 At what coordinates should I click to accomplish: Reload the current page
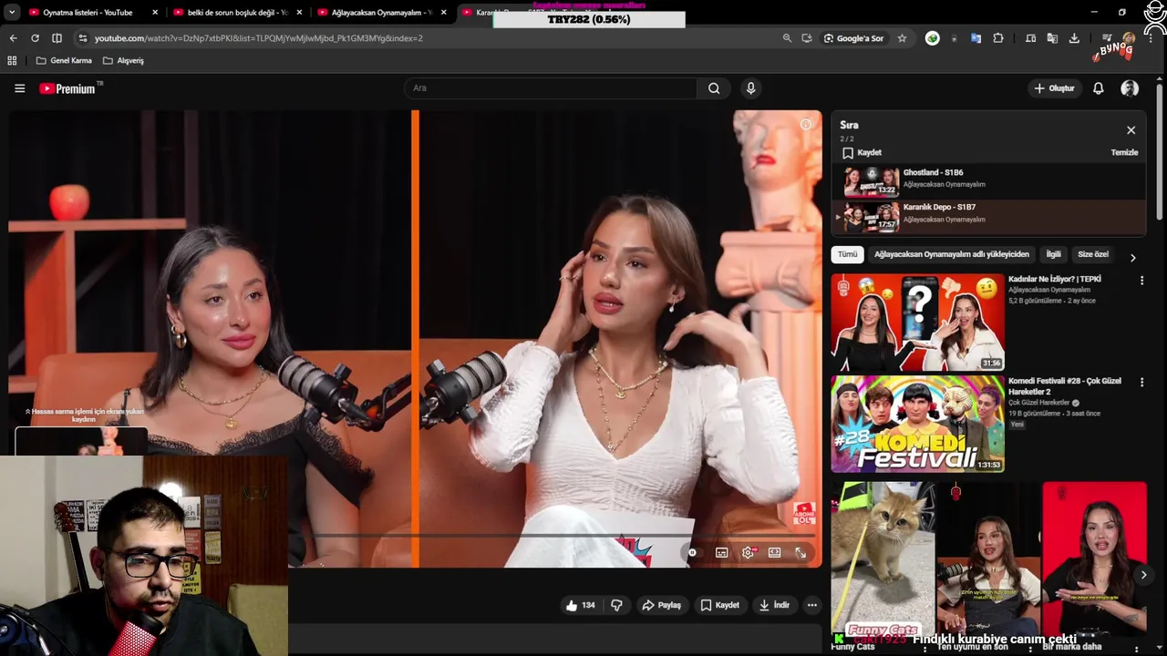tap(35, 38)
